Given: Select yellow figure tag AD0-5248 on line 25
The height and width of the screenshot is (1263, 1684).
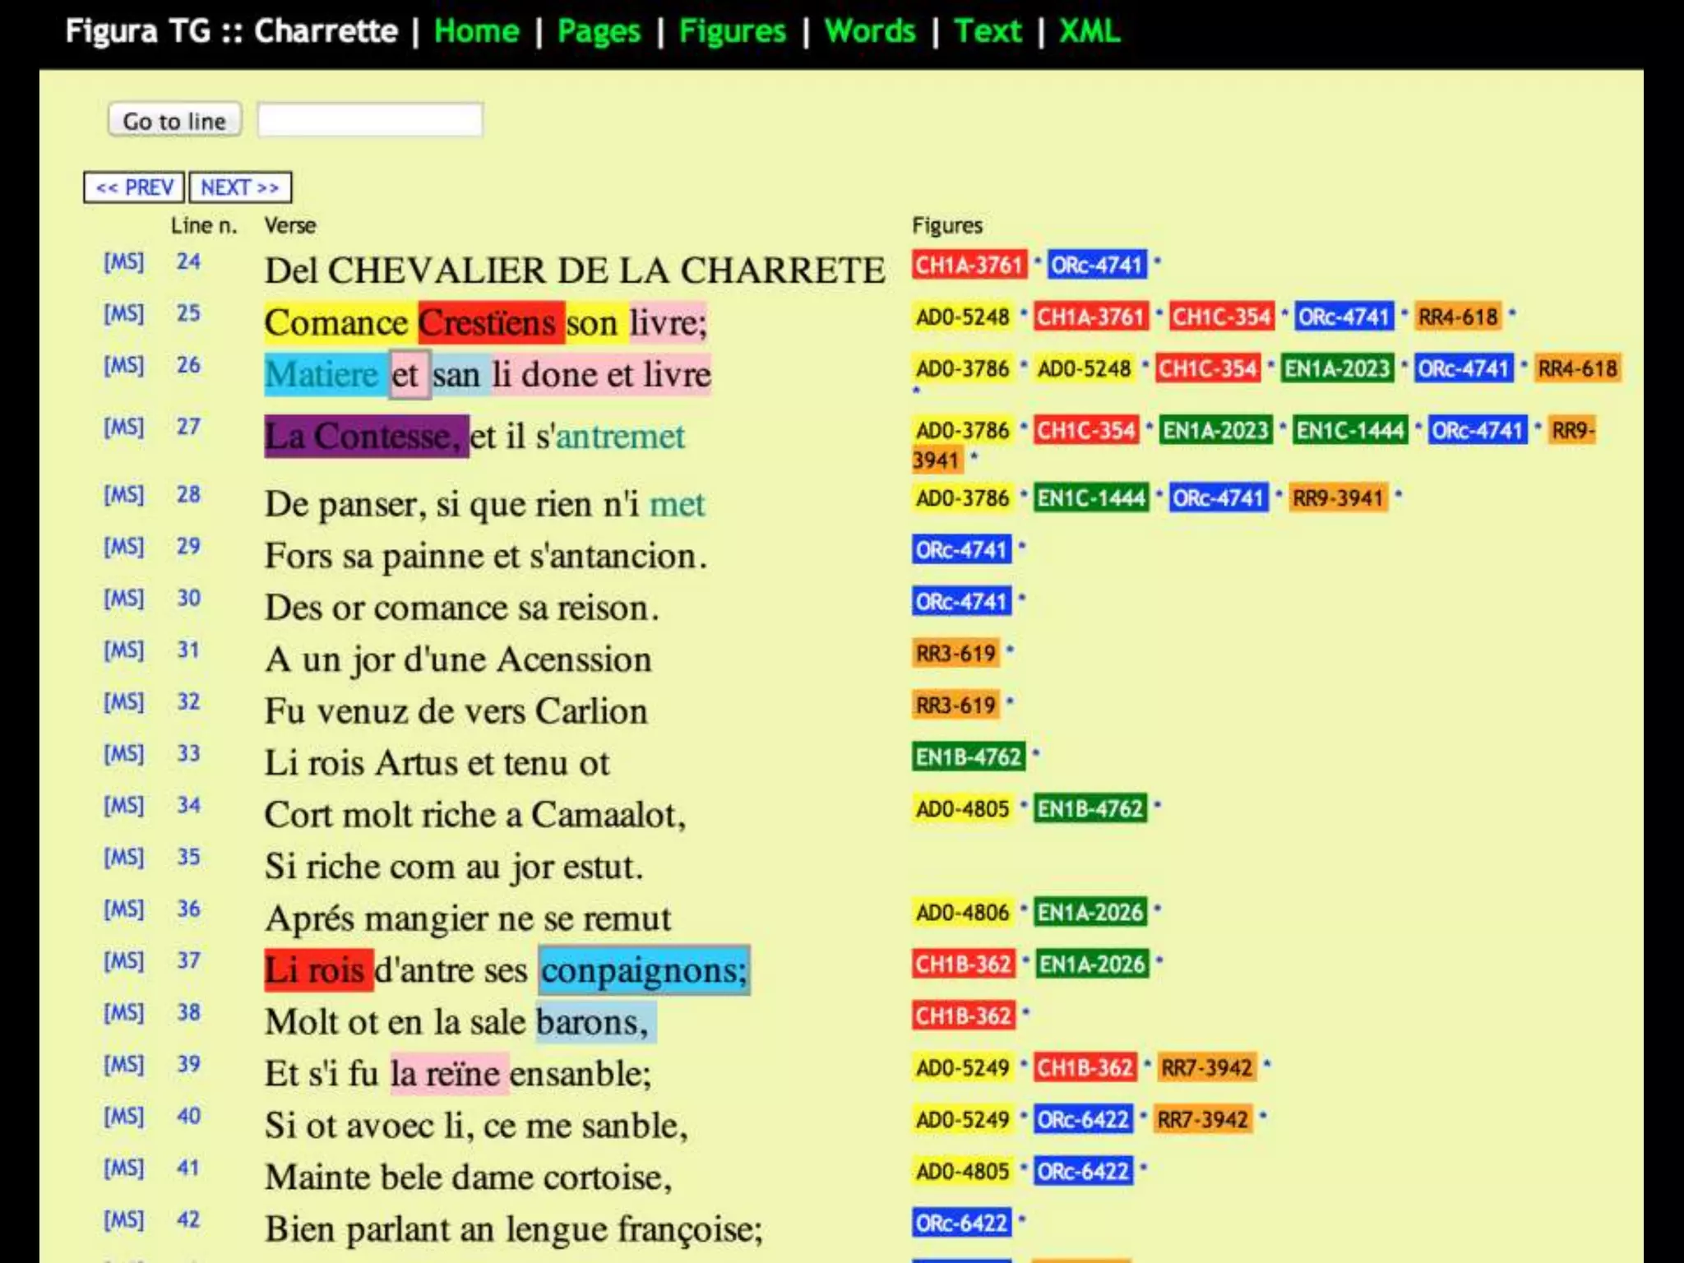Looking at the screenshot, I should 962,317.
